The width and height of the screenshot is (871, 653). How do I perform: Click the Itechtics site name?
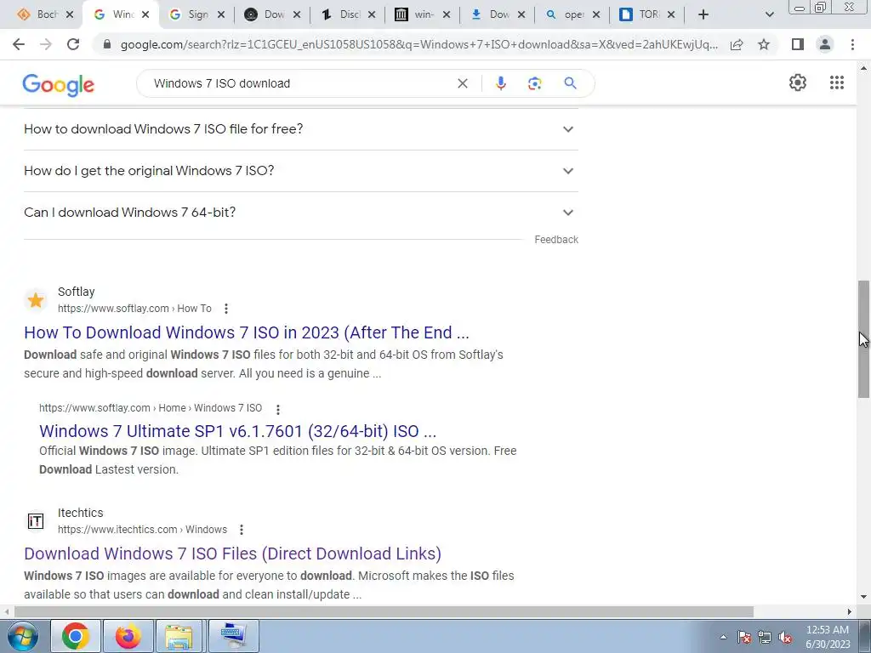[x=81, y=513]
